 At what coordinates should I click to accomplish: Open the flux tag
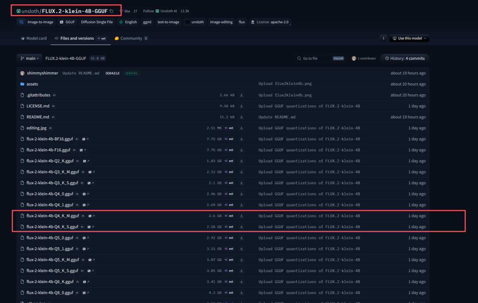[x=242, y=22]
